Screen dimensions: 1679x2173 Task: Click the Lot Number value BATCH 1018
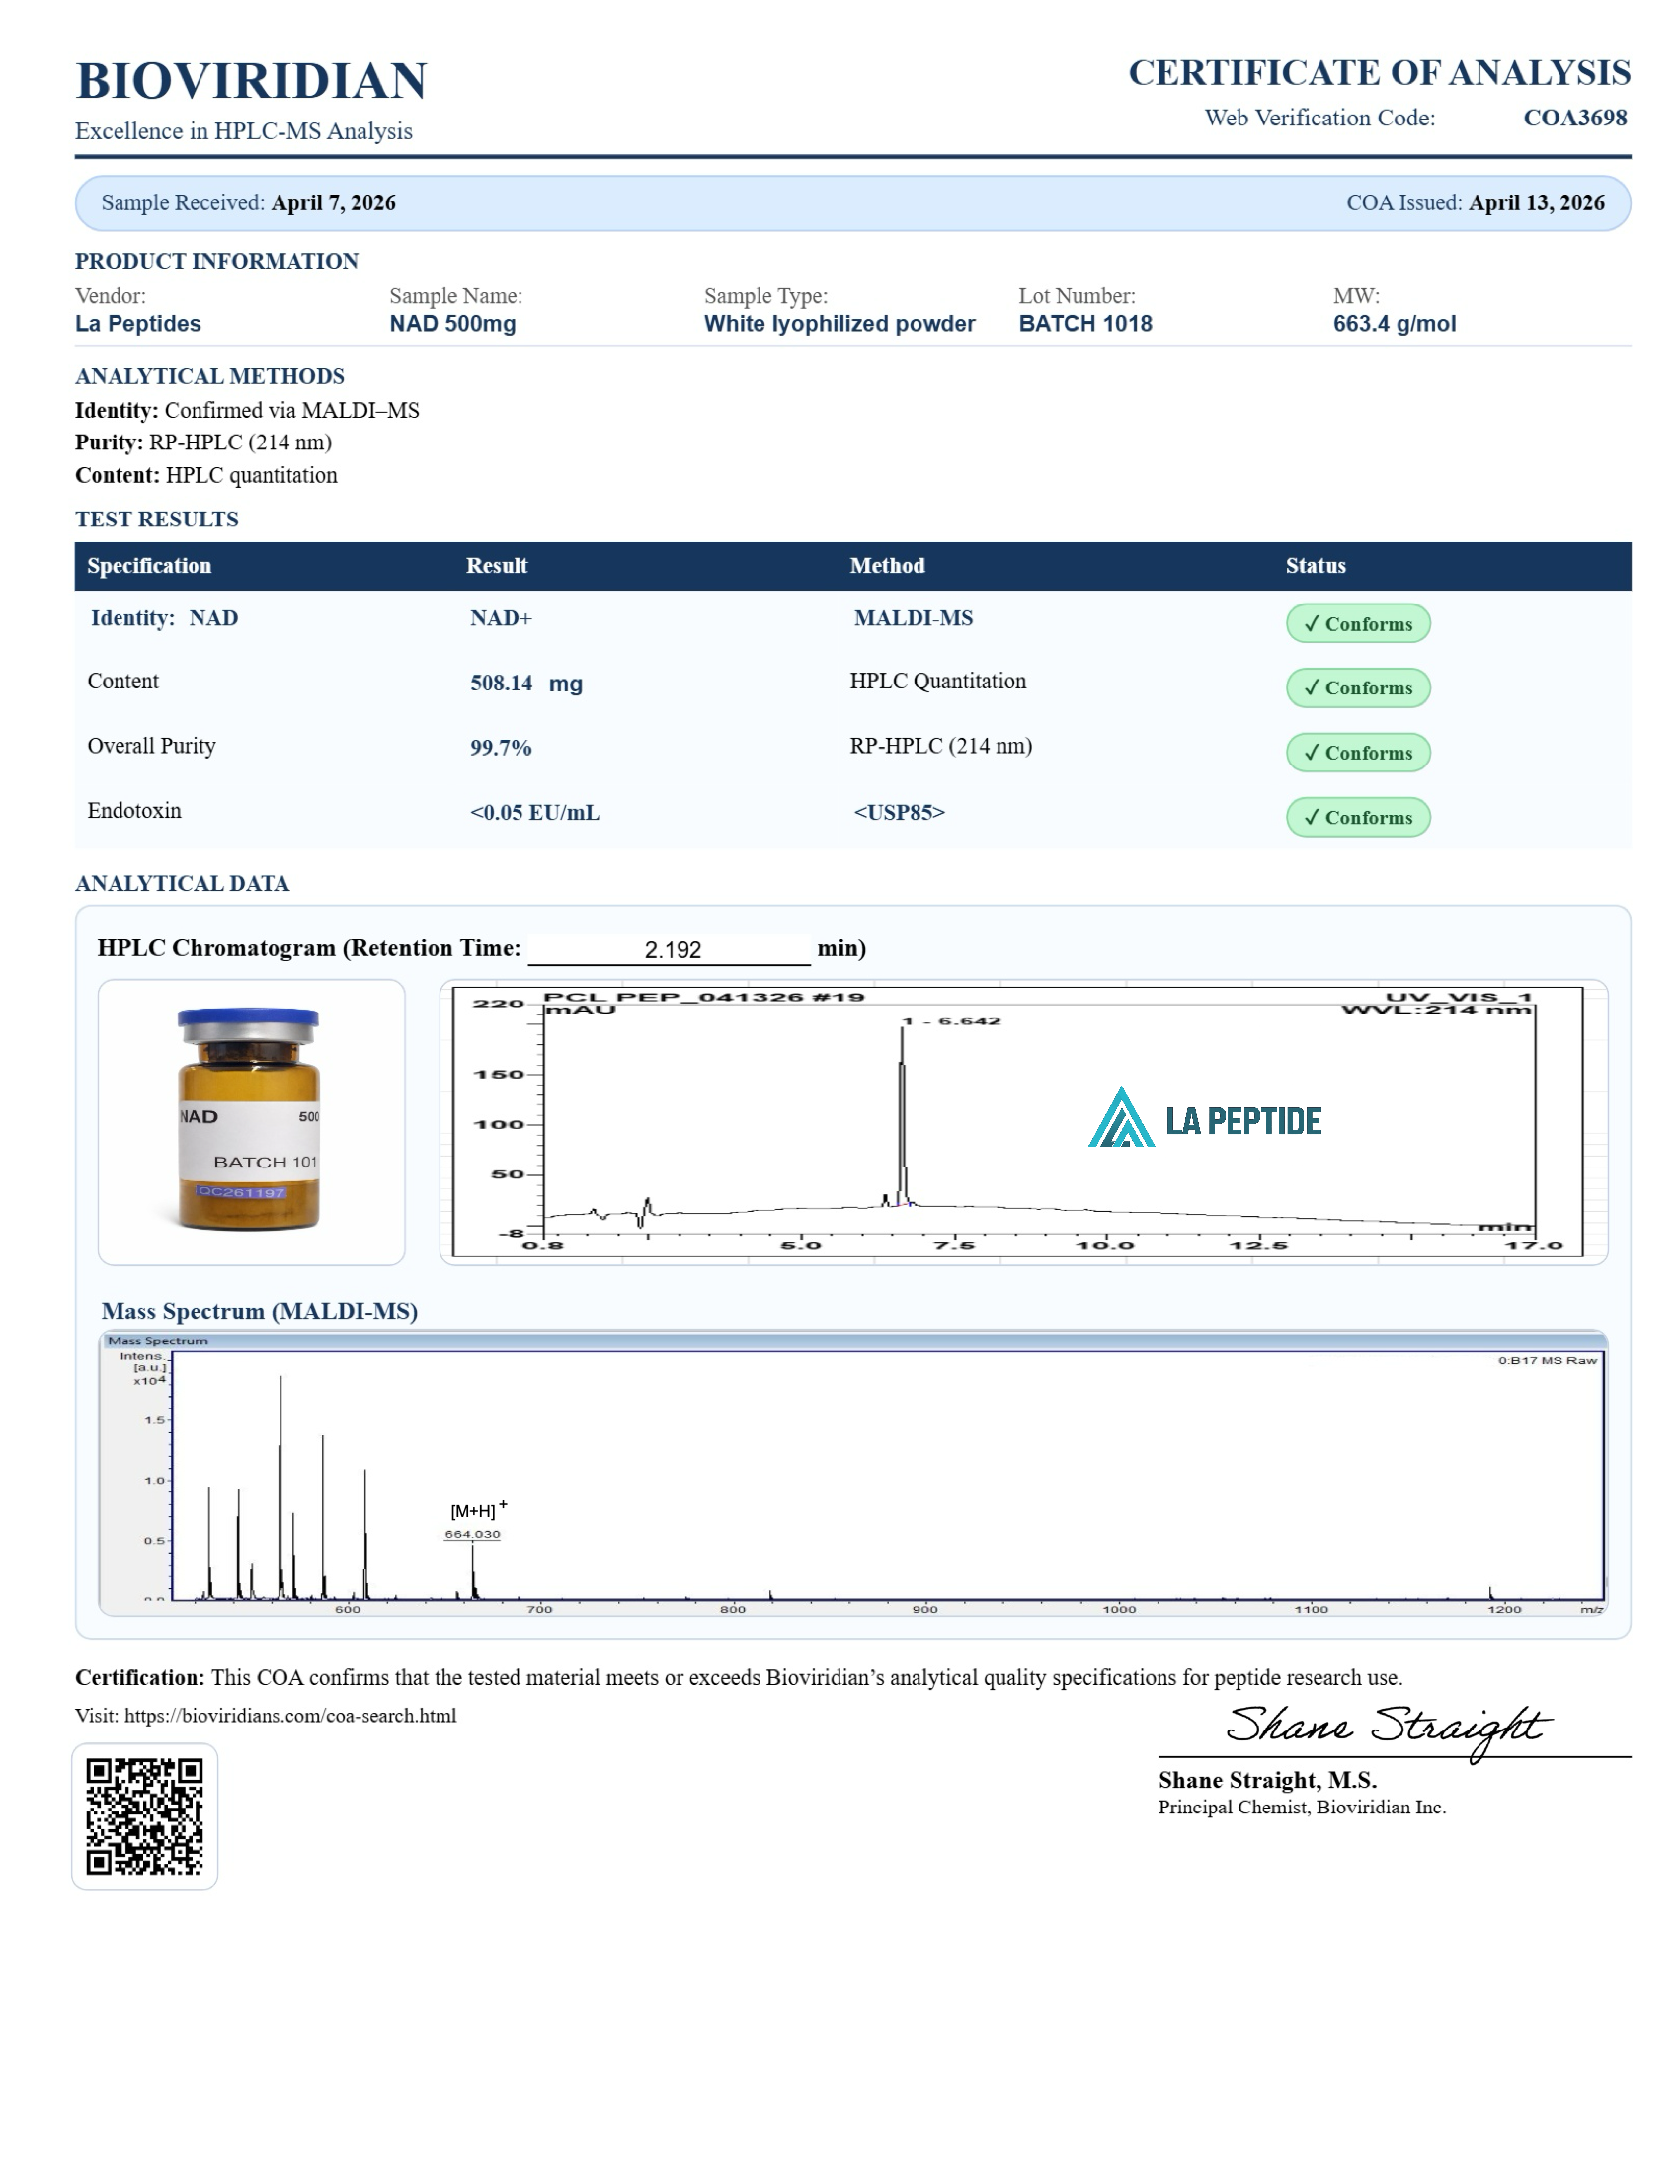[x=1085, y=323]
